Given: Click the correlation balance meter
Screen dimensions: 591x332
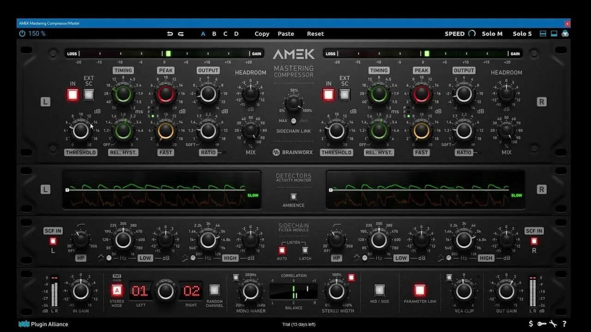Looking at the screenshot, I should pos(294,291).
